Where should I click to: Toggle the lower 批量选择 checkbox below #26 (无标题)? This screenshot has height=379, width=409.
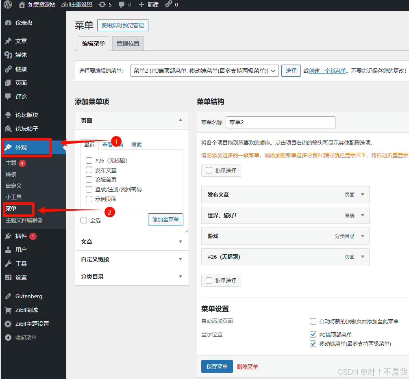209,281
